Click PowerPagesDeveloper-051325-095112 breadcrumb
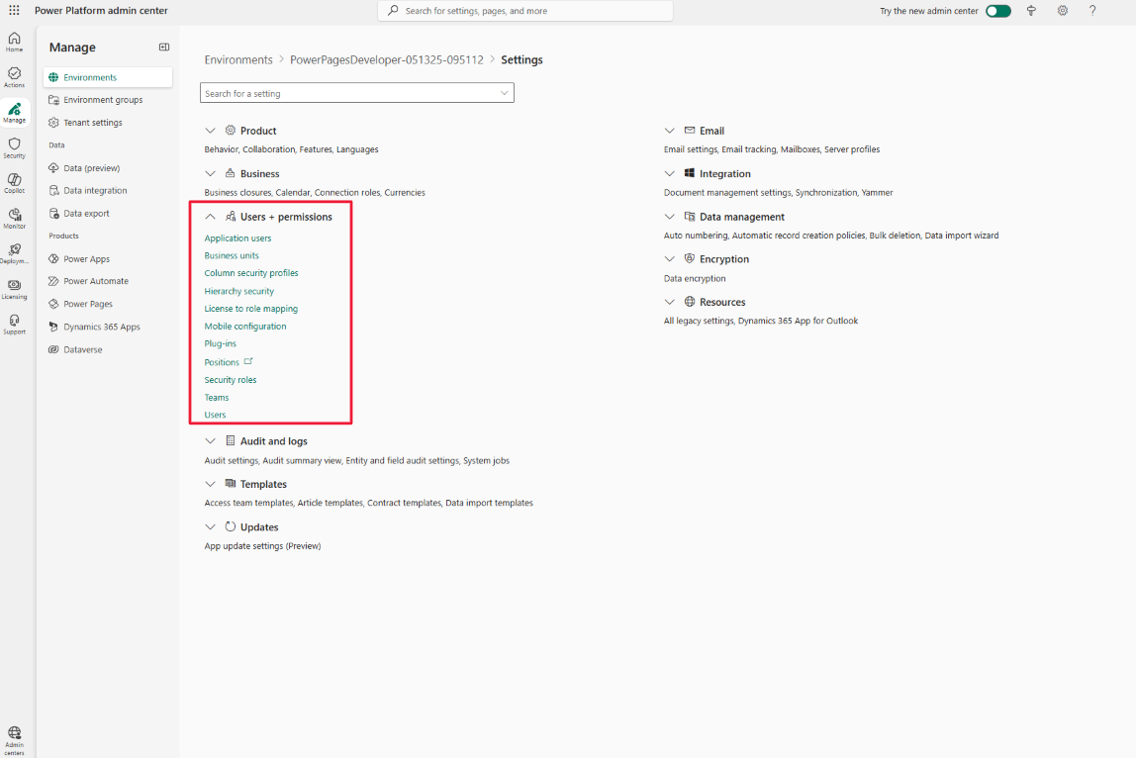Image resolution: width=1136 pixels, height=758 pixels. [x=387, y=59]
